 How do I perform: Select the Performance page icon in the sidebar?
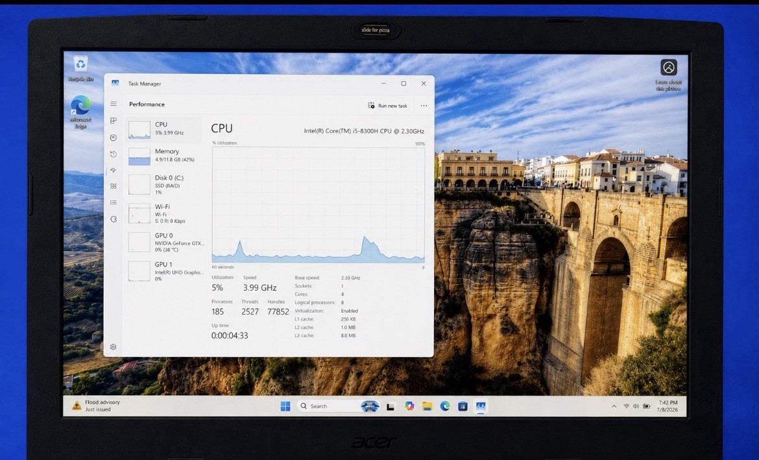tap(114, 138)
